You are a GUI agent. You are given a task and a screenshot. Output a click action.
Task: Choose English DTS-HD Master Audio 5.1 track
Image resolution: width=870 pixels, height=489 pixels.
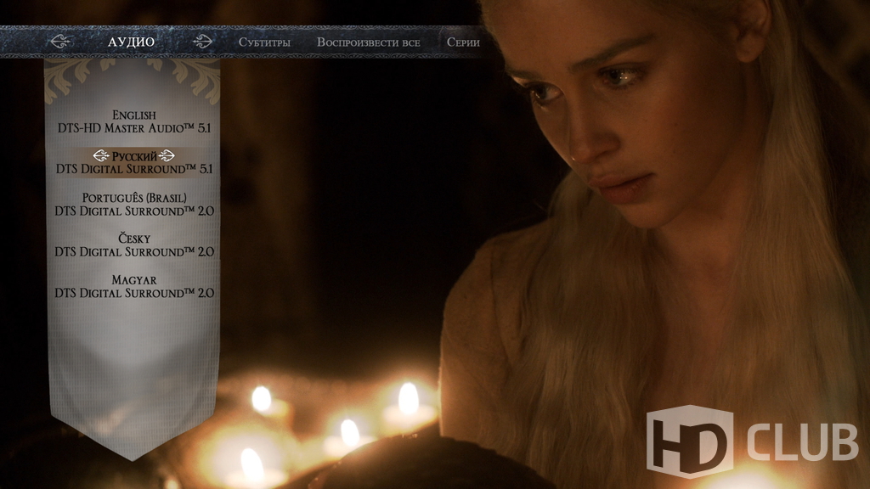[x=134, y=121]
